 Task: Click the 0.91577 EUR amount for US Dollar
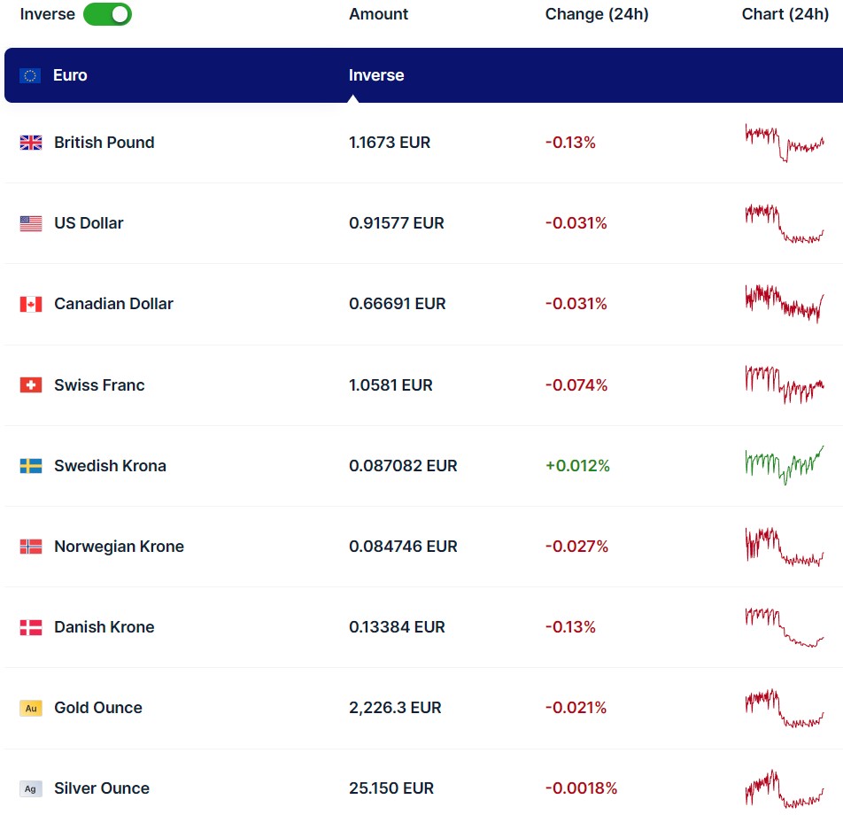pos(397,223)
